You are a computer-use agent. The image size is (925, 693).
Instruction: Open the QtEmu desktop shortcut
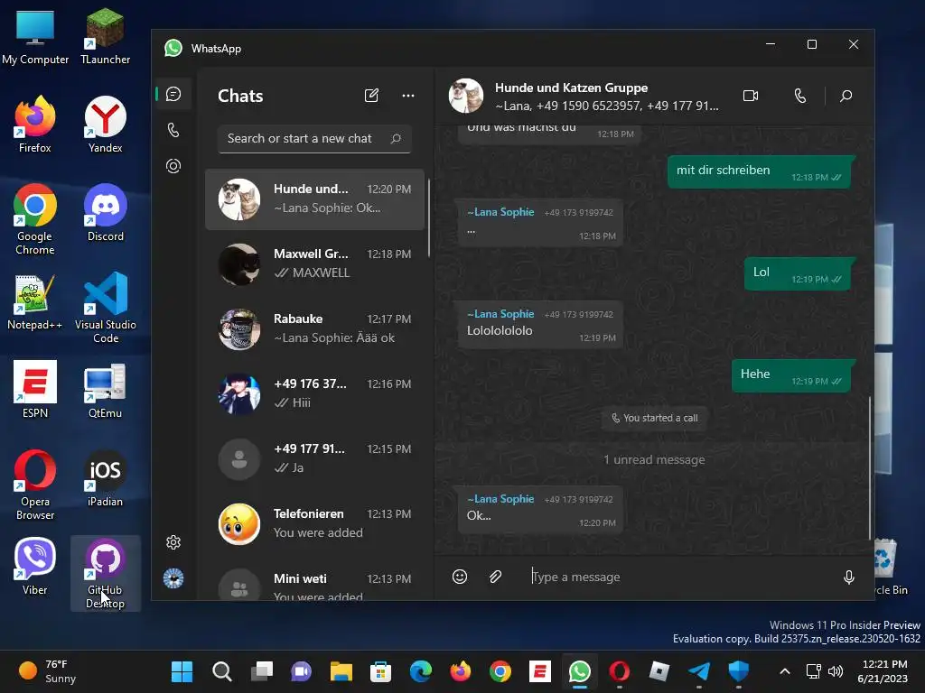(106, 390)
